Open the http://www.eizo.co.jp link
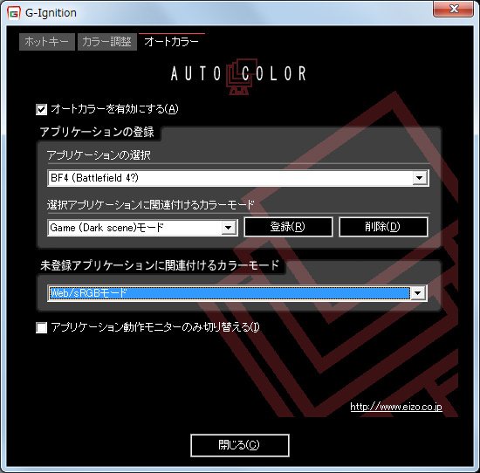480x473 pixels. pos(396,407)
